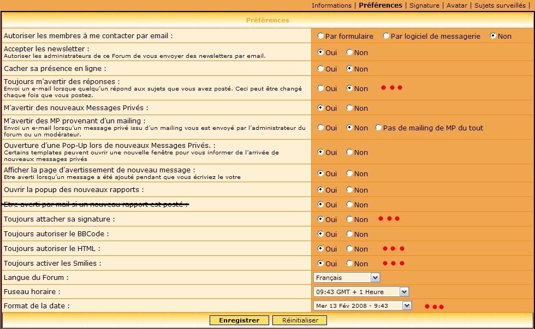The height and width of the screenshot is (329, 535).
Task: Set Toujours m'avertir des réponses to Oui
Action: point(320,88)
